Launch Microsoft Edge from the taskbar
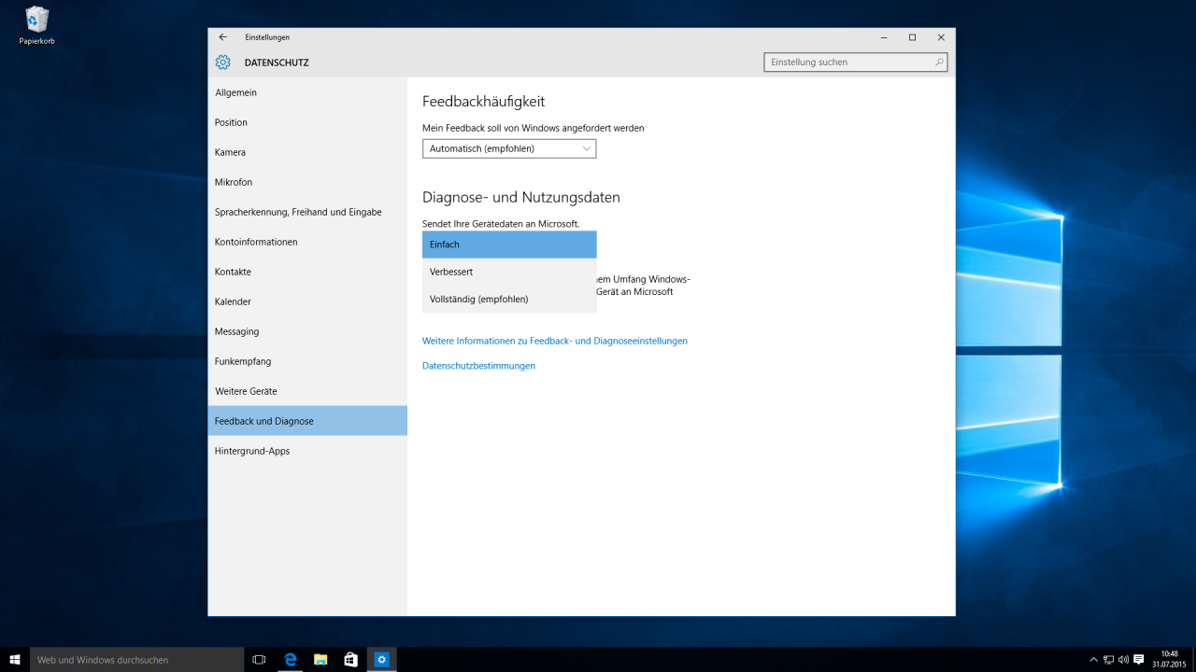Screen dimensions: 1196x672 click(x=291, y=660)
